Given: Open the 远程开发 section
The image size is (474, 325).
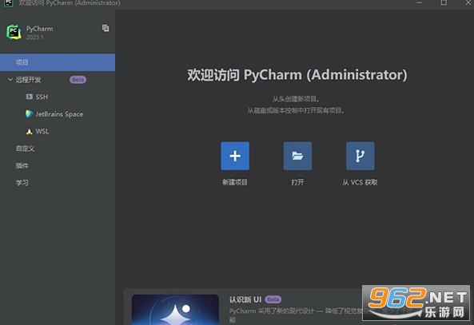Looking at the screenshot, I should coord(29,80).
